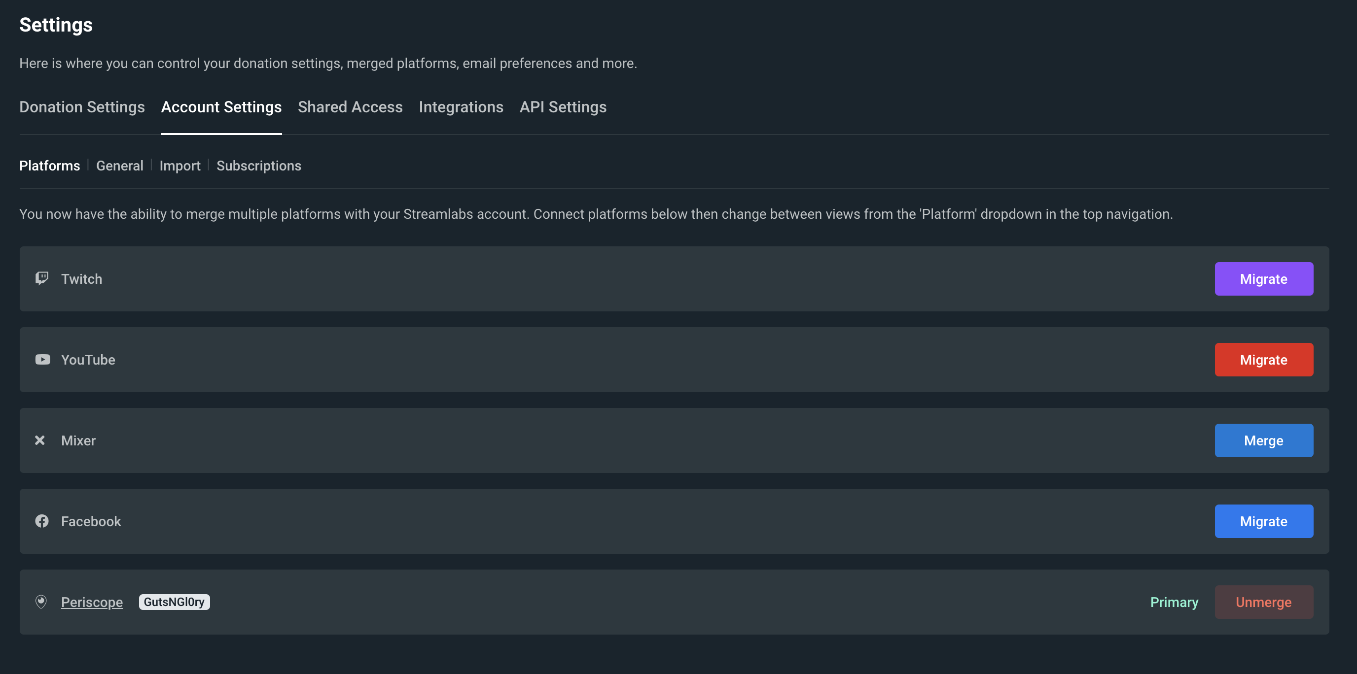Click the Facebook logo icon
This screenshot has height=674, width=1357.
(x=41, y=521)
